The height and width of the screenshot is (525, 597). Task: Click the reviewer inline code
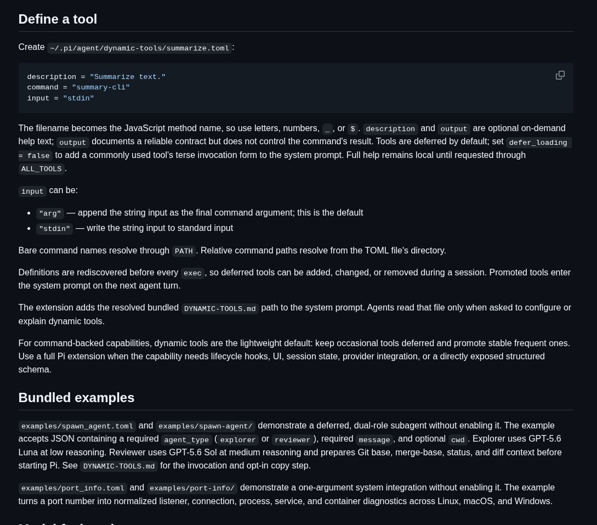pos(292,439)
